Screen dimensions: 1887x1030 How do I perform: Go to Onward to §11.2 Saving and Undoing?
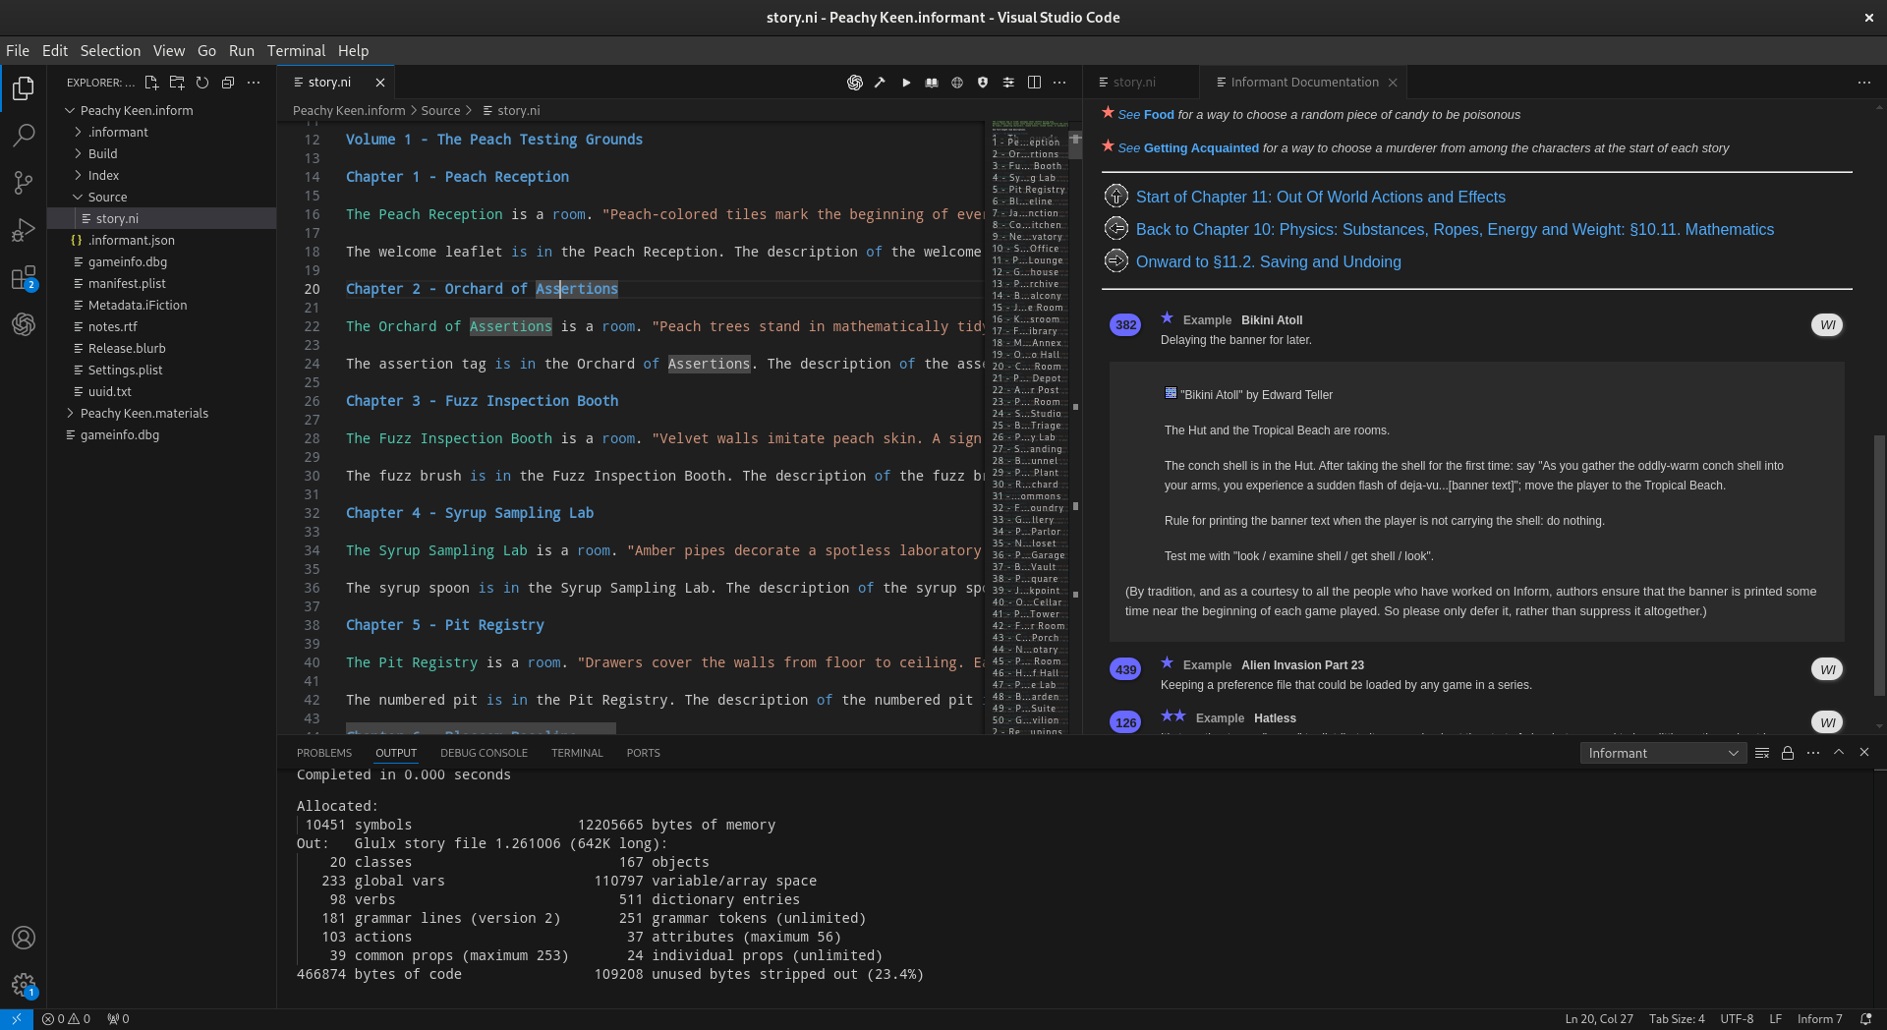point(1268,262)
